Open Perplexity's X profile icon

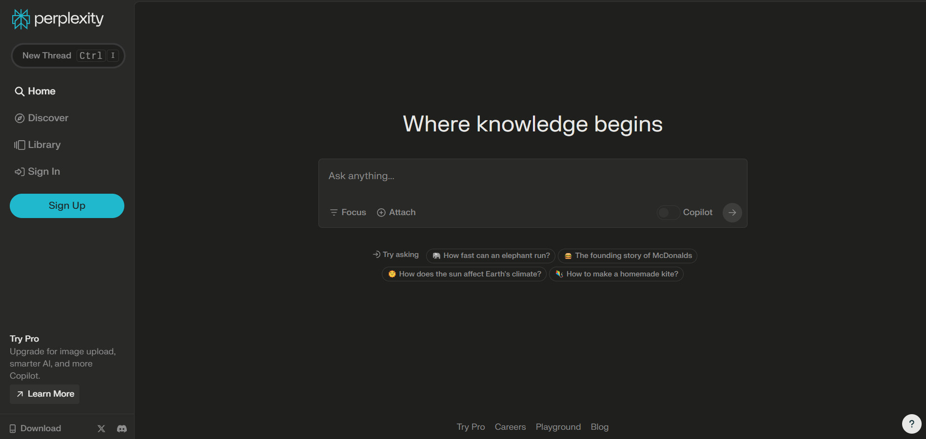pyautogui.click(x=101, y=428)
